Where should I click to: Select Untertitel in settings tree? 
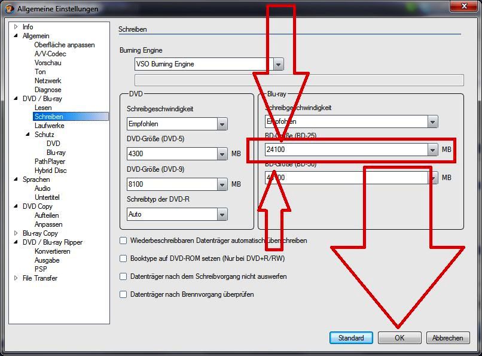47,197
